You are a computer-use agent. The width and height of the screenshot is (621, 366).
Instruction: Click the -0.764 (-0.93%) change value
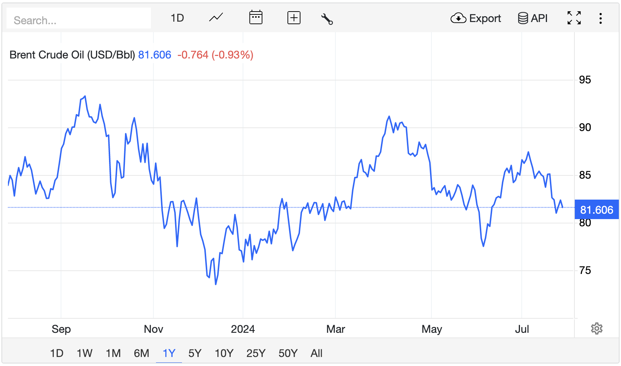click(x=216, y=55)
